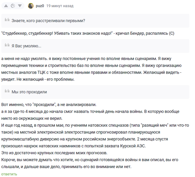Click the line starting with "Студебеккер, студебеккер!"
195x177 pixels.
(x=87, y=33)
